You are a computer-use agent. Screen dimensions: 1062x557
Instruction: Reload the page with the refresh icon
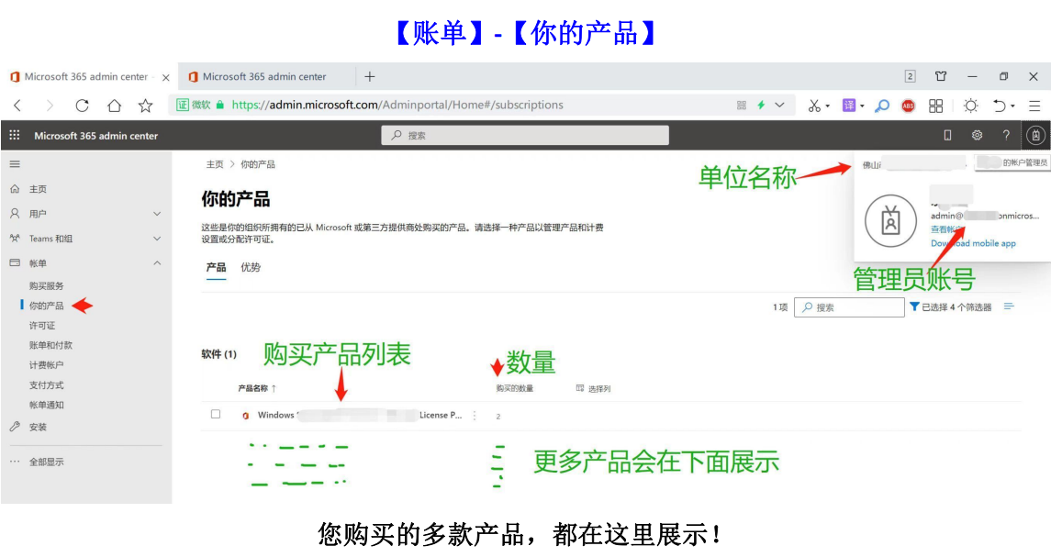coord(82,106)
